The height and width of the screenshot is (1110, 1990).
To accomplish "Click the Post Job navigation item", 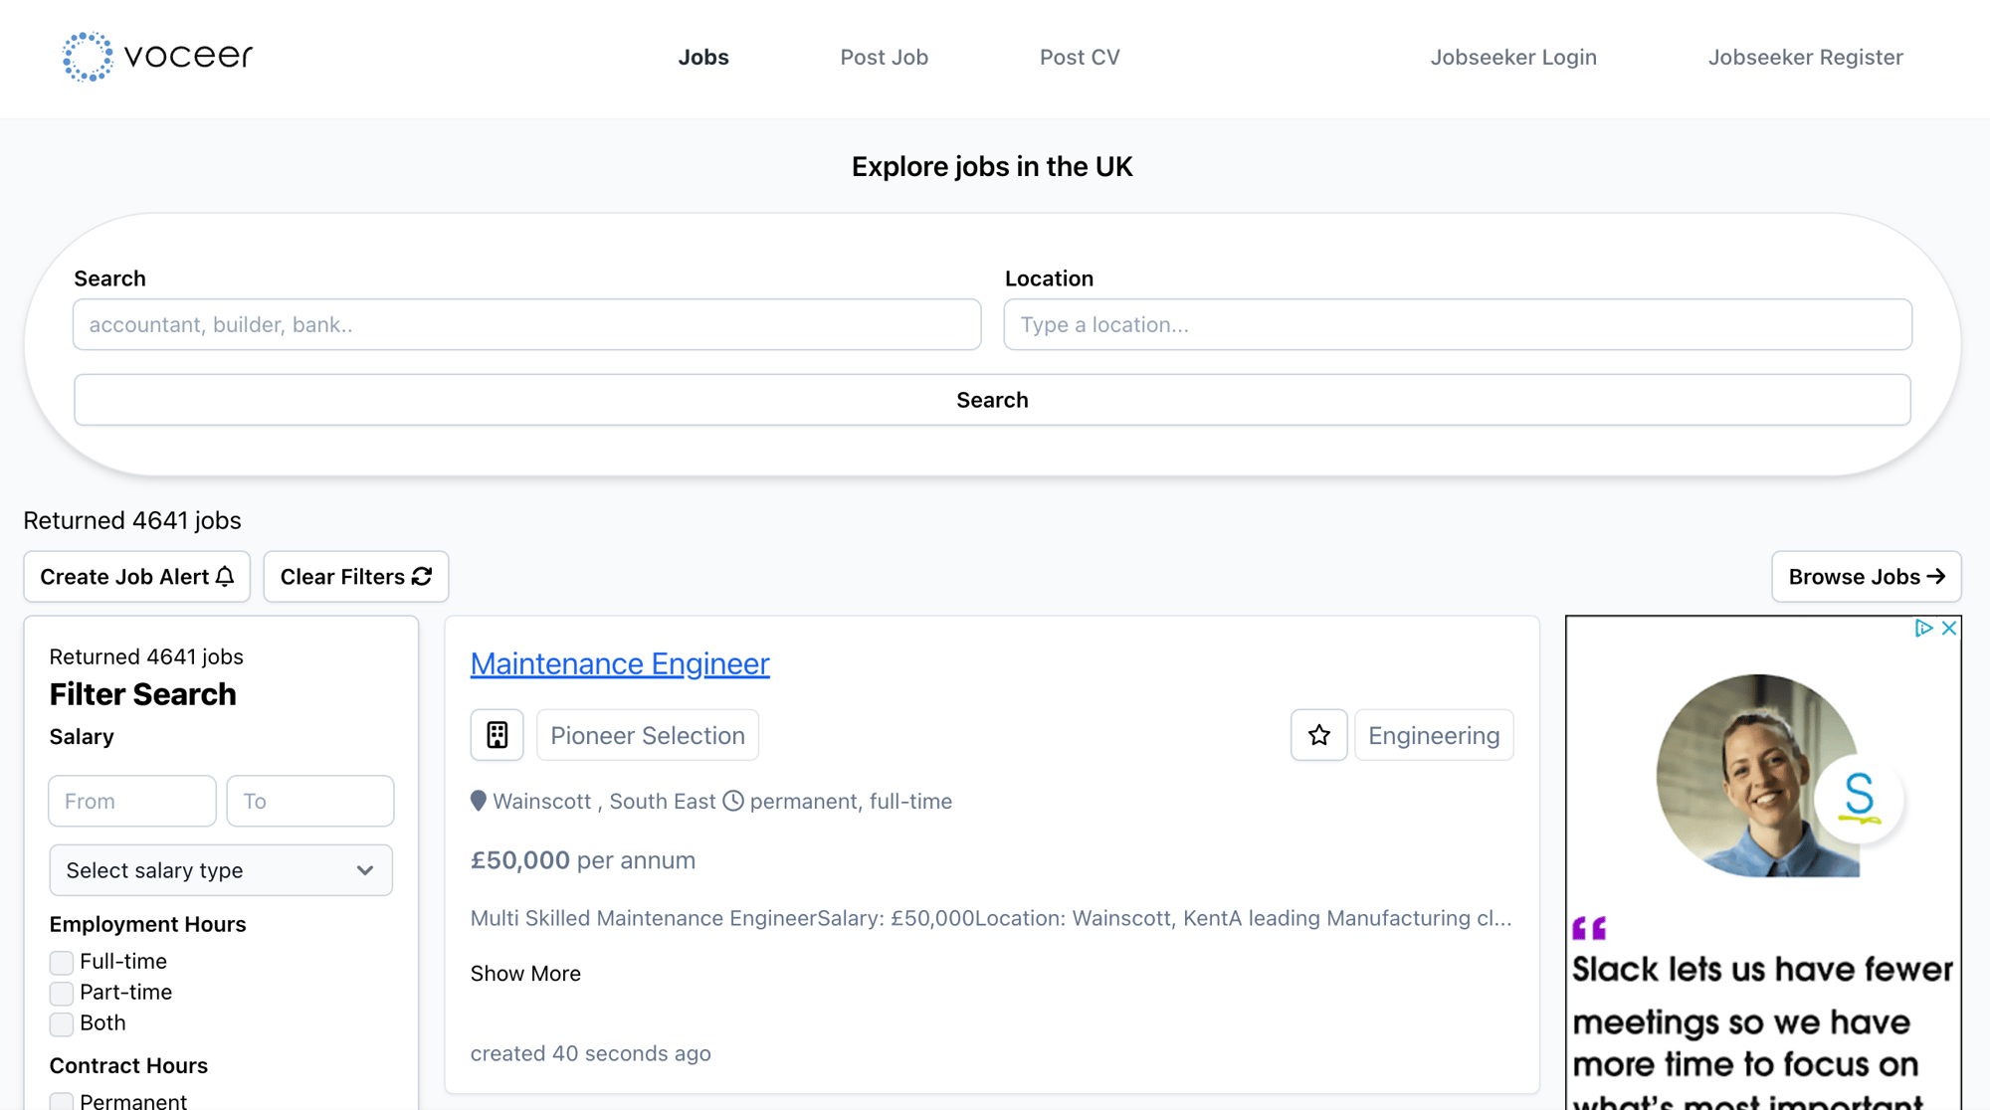I will pyautogui.click(x=883, y=58).
